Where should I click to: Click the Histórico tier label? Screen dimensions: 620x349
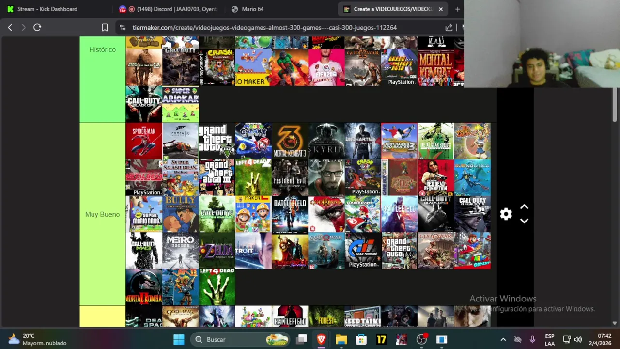(102, 49)
